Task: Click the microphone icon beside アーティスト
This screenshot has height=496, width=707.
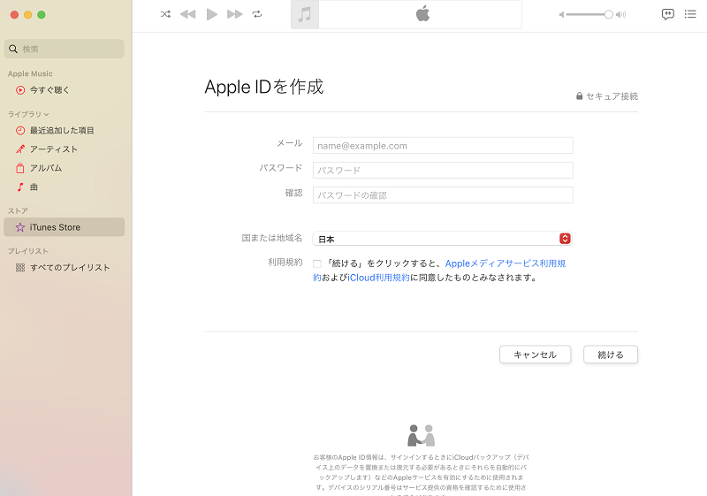Action: (20, 149)
